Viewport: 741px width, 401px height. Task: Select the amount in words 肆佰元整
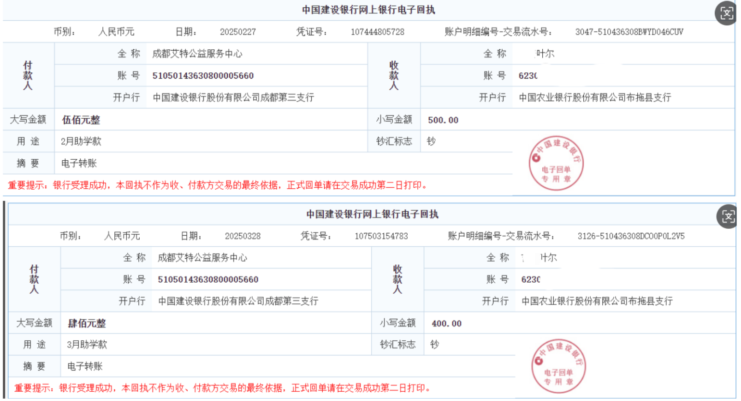(x=87, y=323)
